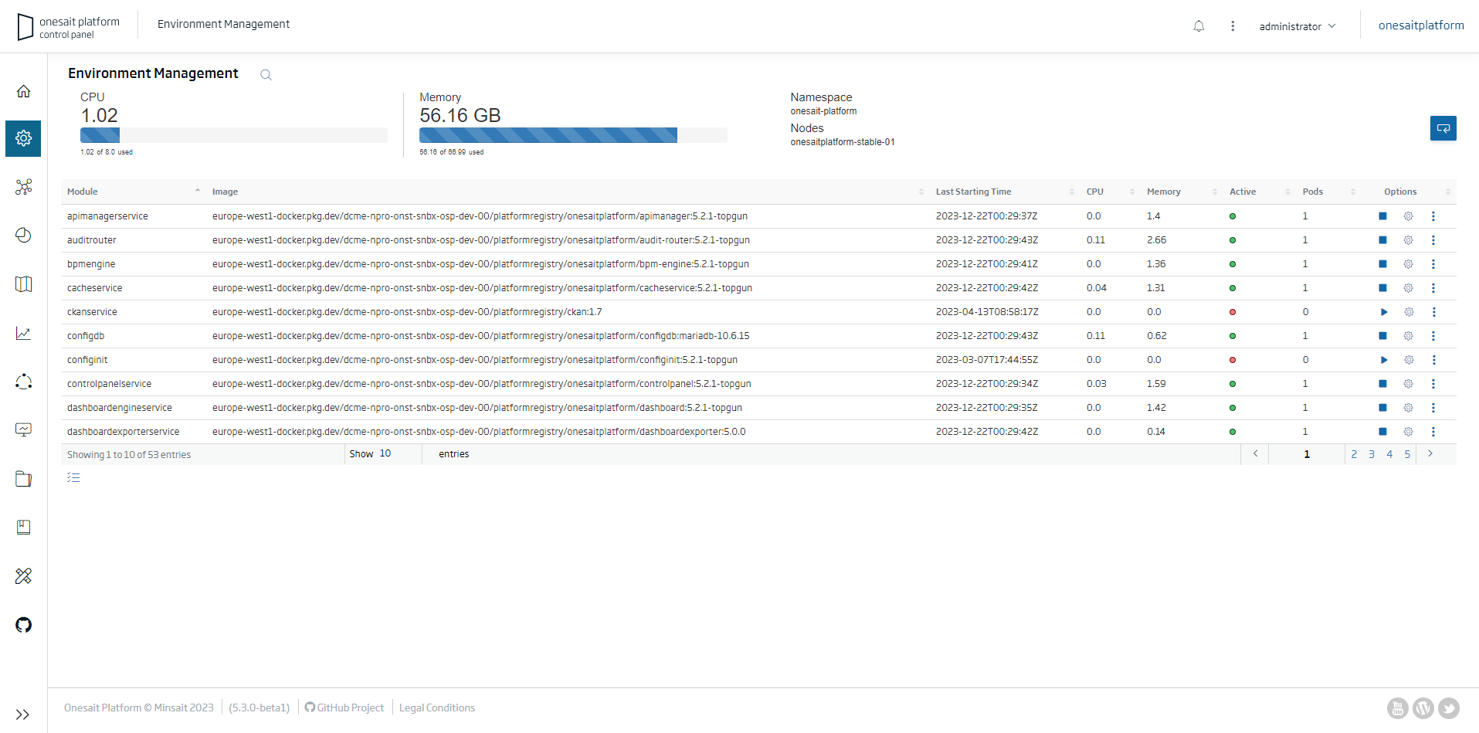Open more options for dashboardexporterservice row
The image size is (1479, 733).
pos(1433,432)
